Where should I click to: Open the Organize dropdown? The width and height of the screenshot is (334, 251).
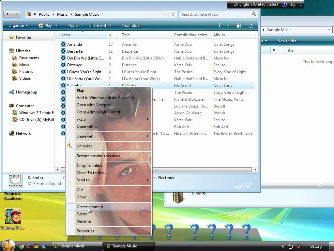click(x=18, y=25)
